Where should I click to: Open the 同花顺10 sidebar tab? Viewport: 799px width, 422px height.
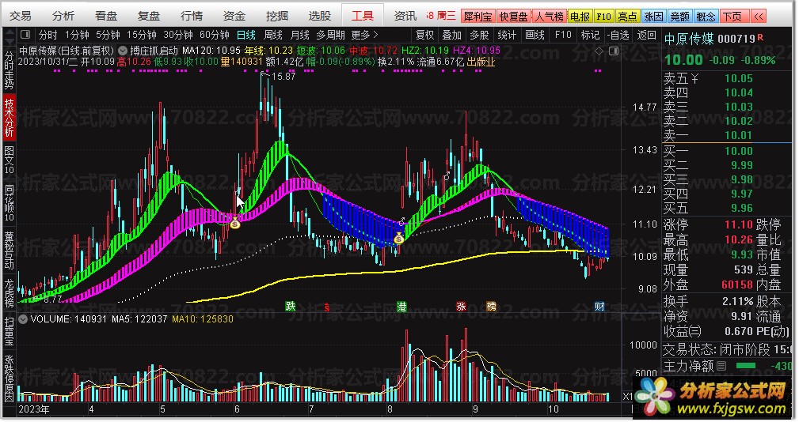(10, 203)
